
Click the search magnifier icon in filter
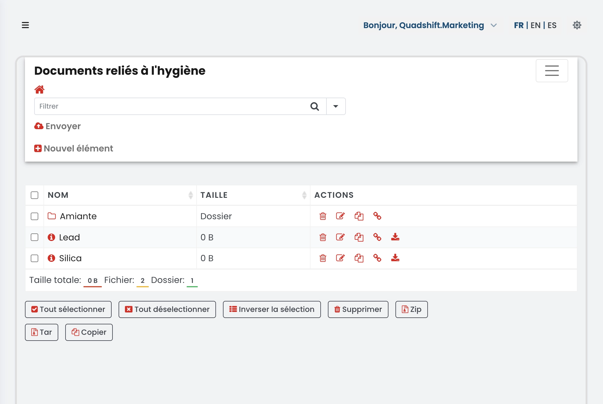[x=315, y=106]
